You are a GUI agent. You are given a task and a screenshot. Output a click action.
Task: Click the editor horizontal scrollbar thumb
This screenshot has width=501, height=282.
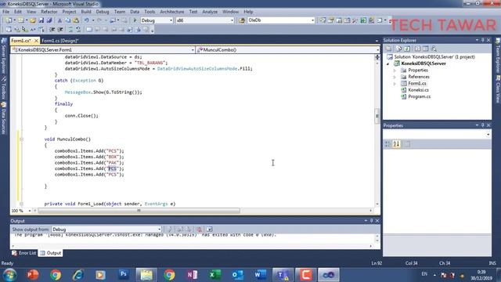tap(139, 211)
